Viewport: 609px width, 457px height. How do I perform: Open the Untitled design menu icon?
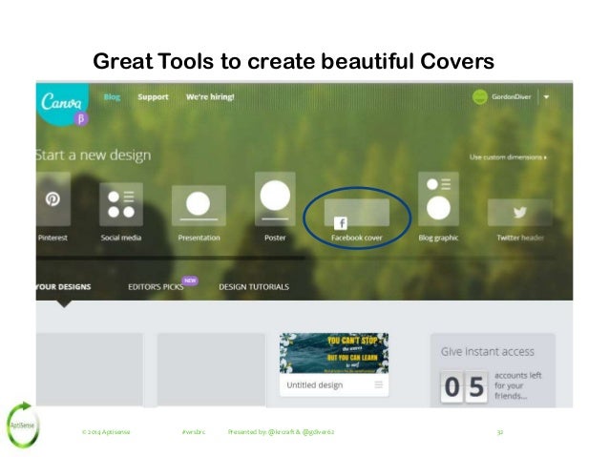pos(378,384)
